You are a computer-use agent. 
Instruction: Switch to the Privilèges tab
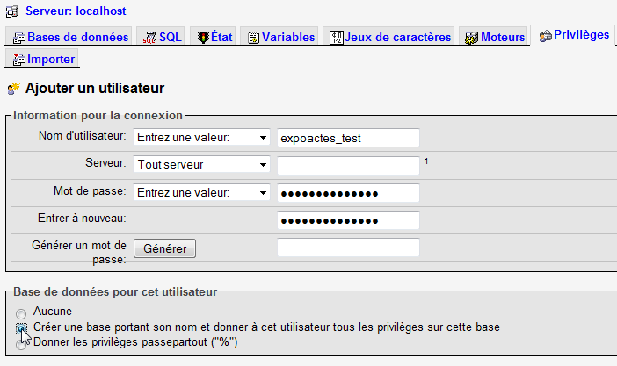[574, 35]
